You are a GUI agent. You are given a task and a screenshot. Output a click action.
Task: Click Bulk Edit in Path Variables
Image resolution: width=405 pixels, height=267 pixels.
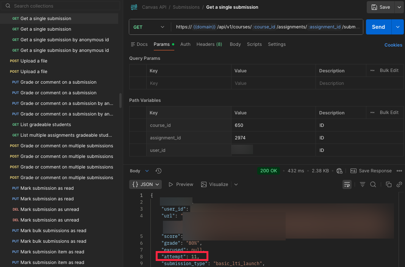(389, 112)
